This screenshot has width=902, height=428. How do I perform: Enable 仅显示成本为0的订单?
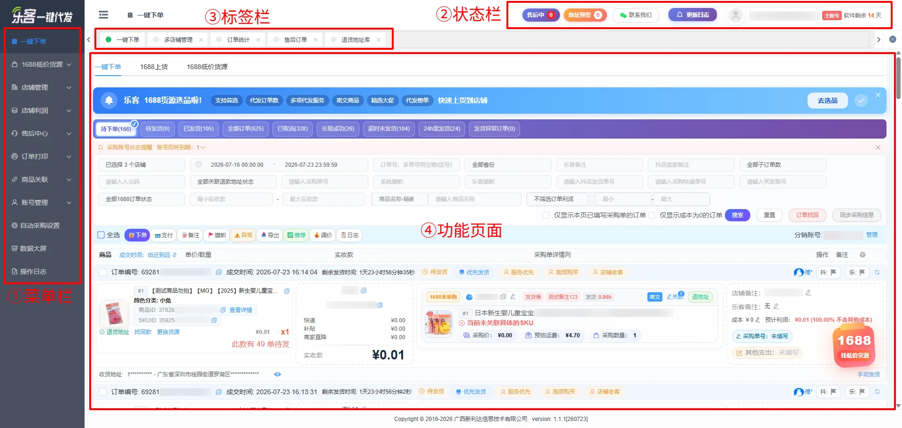tap(652, 215)
